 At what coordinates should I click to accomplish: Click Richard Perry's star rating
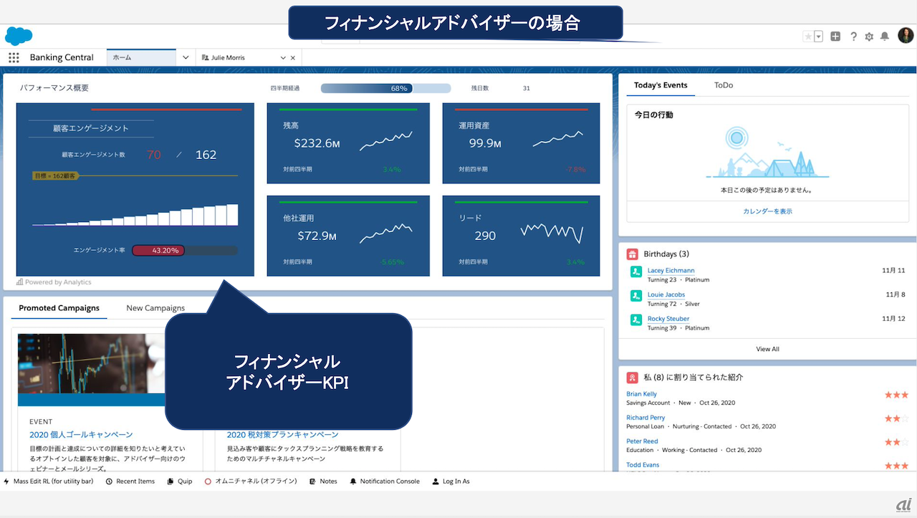[896, 418]
